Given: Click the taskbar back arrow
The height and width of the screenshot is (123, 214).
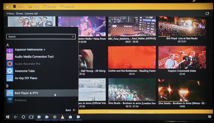Looking at the screenshot, I should [x=16, y=117].
